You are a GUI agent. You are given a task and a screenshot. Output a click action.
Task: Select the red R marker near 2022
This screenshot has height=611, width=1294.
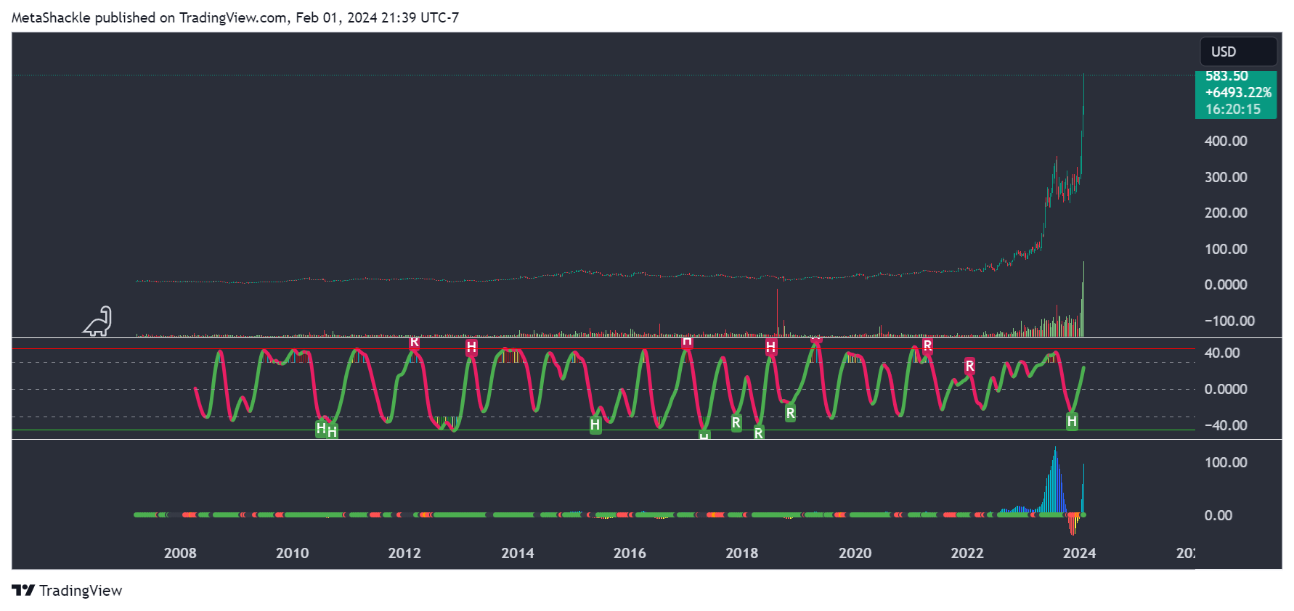point(969,366)
